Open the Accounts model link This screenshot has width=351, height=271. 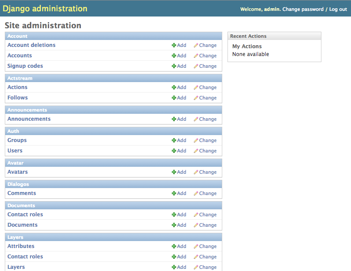coord(20,56)
